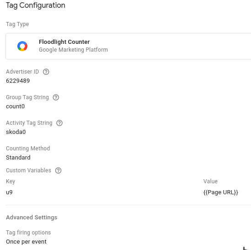Click the Key column header
The image size is (251, 250).
[x=11, y=181]
